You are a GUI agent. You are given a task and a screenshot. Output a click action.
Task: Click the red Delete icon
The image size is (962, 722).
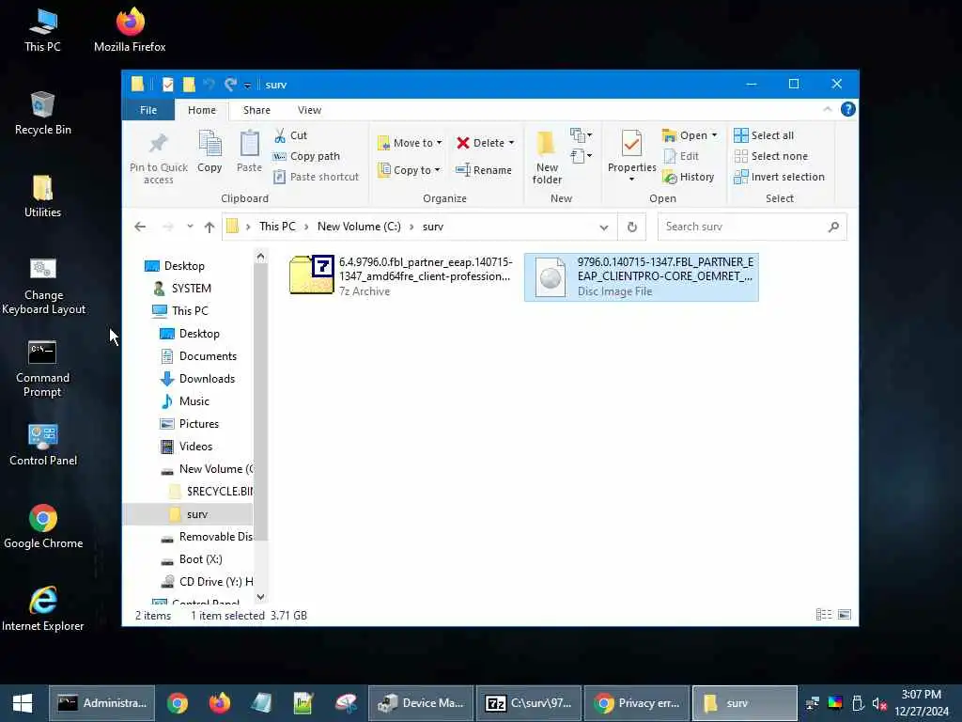point(462,143)
